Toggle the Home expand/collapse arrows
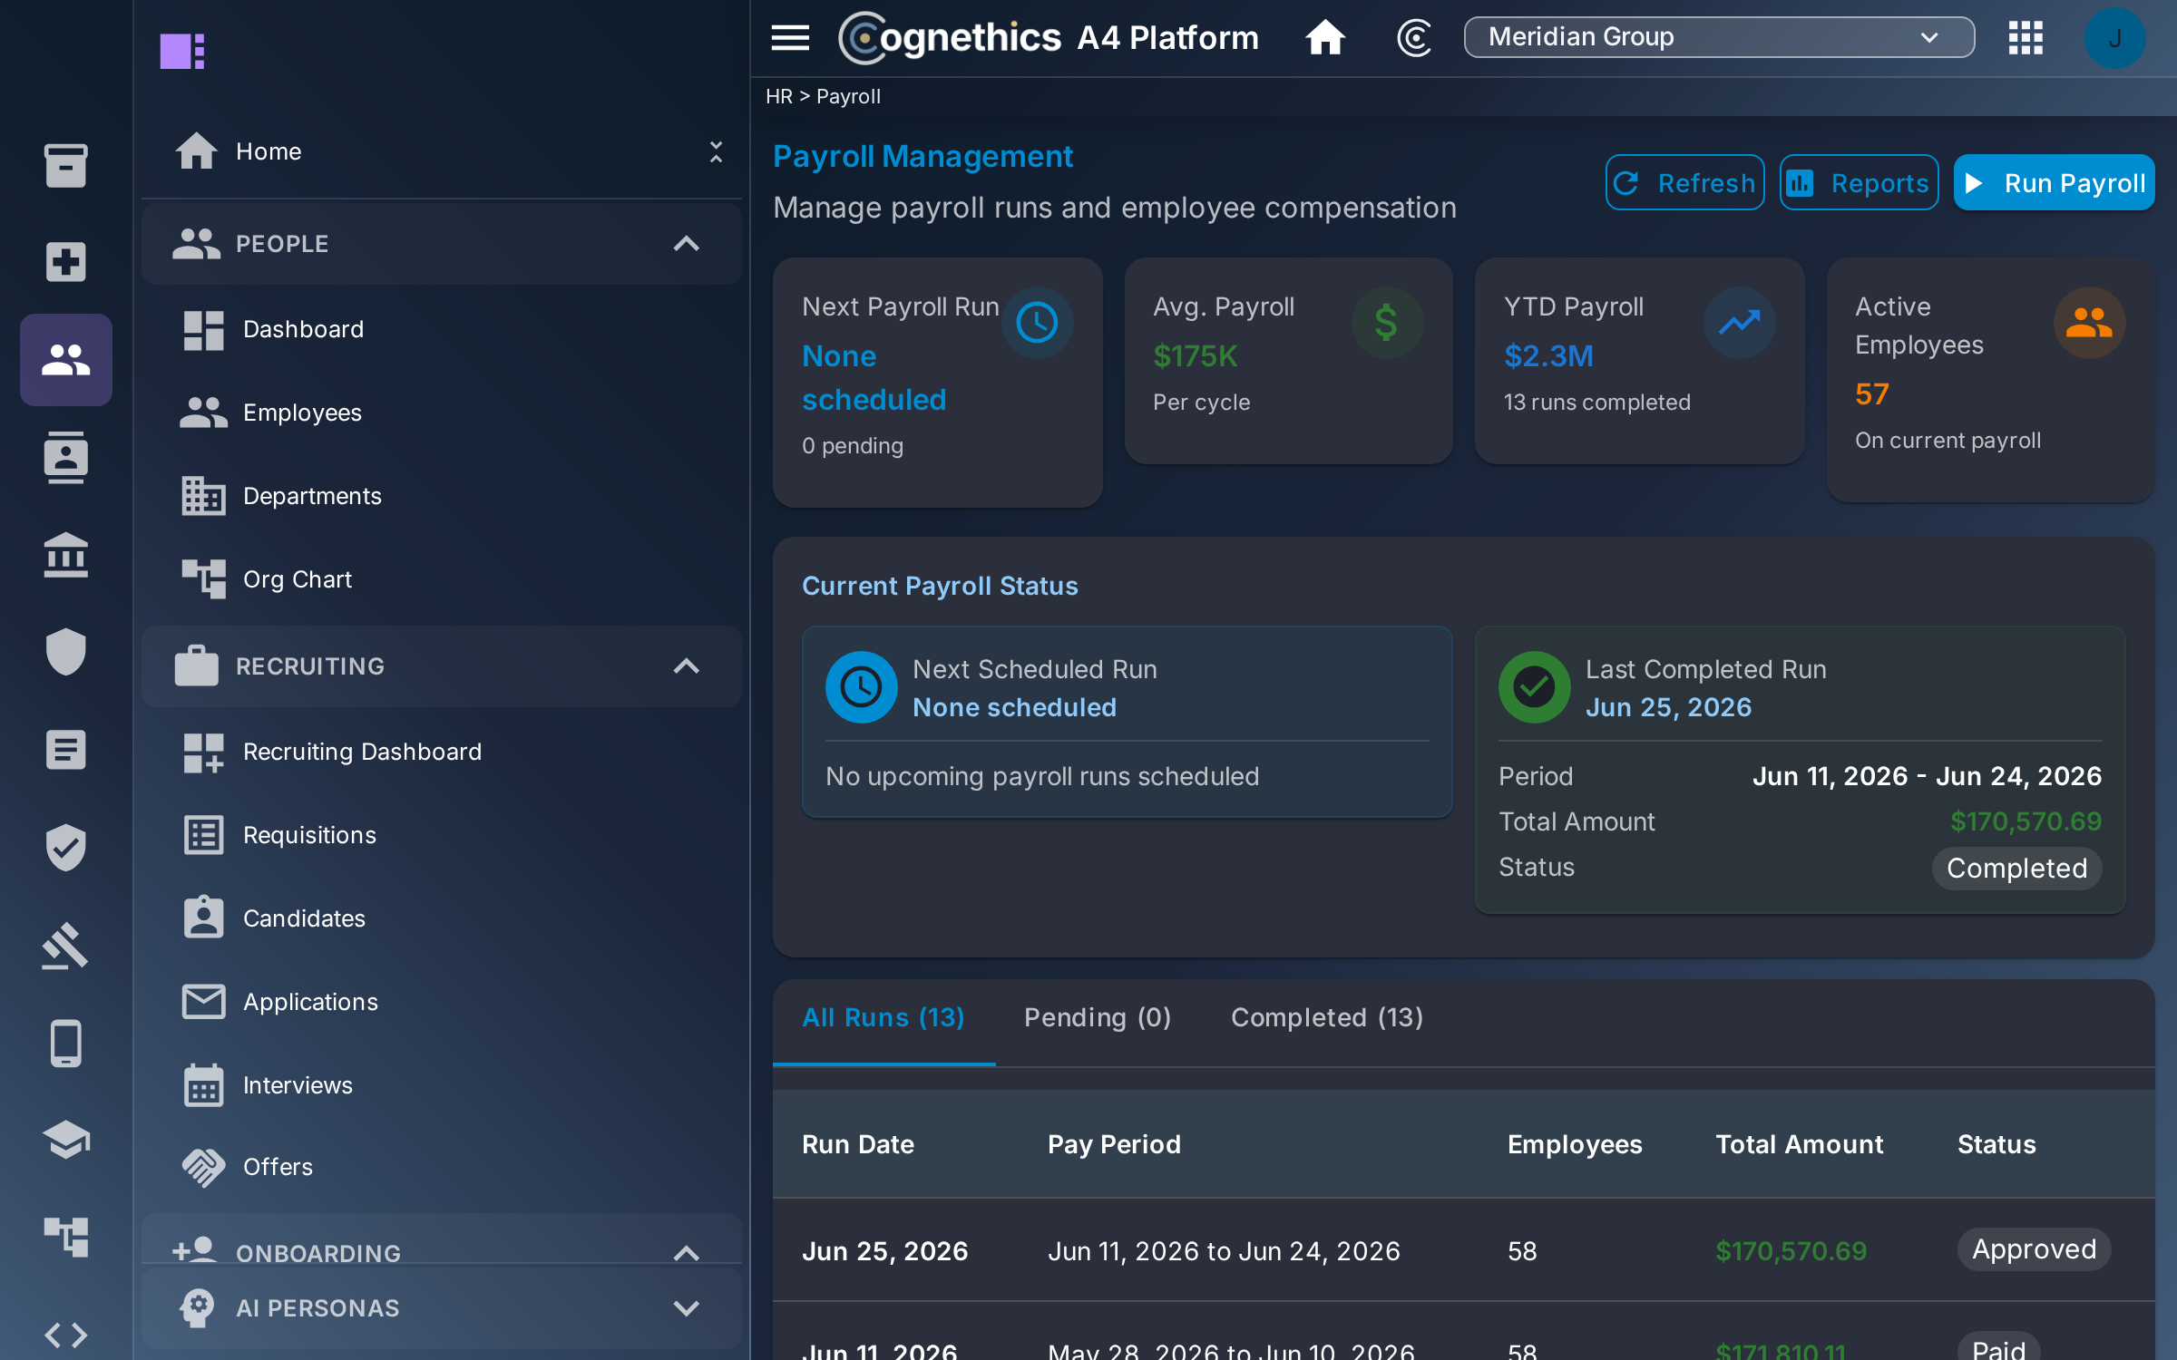Screen dimensions: 2177x1360 click(x=716, y=151)
